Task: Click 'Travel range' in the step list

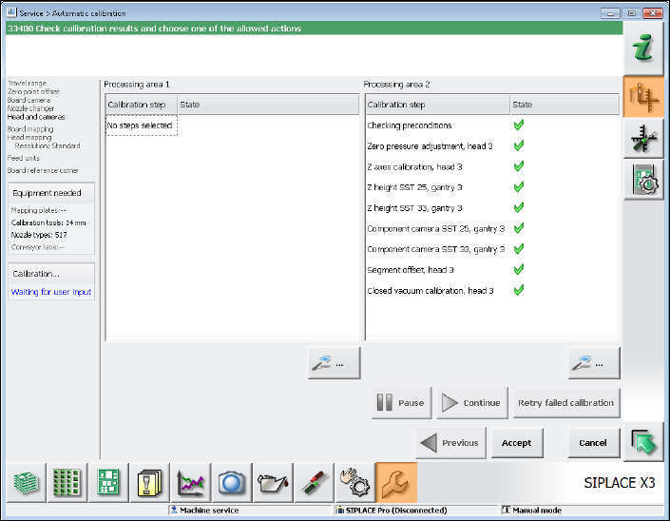Action: click(27, 83)
